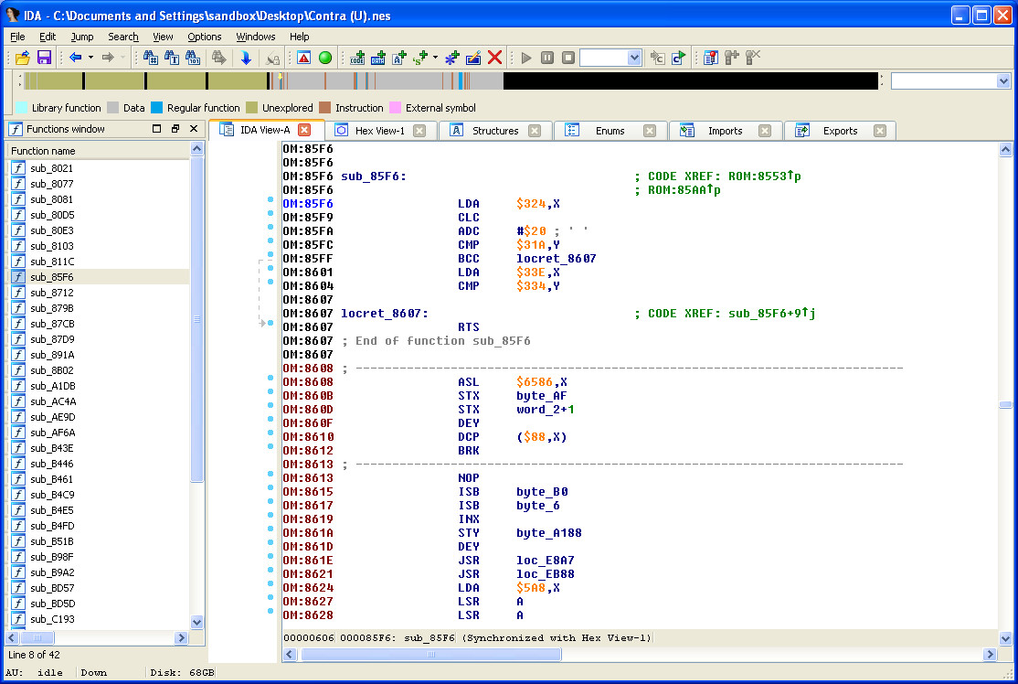
Task: Switch to the Hex View-1 tab
Action: pos(379,131)
